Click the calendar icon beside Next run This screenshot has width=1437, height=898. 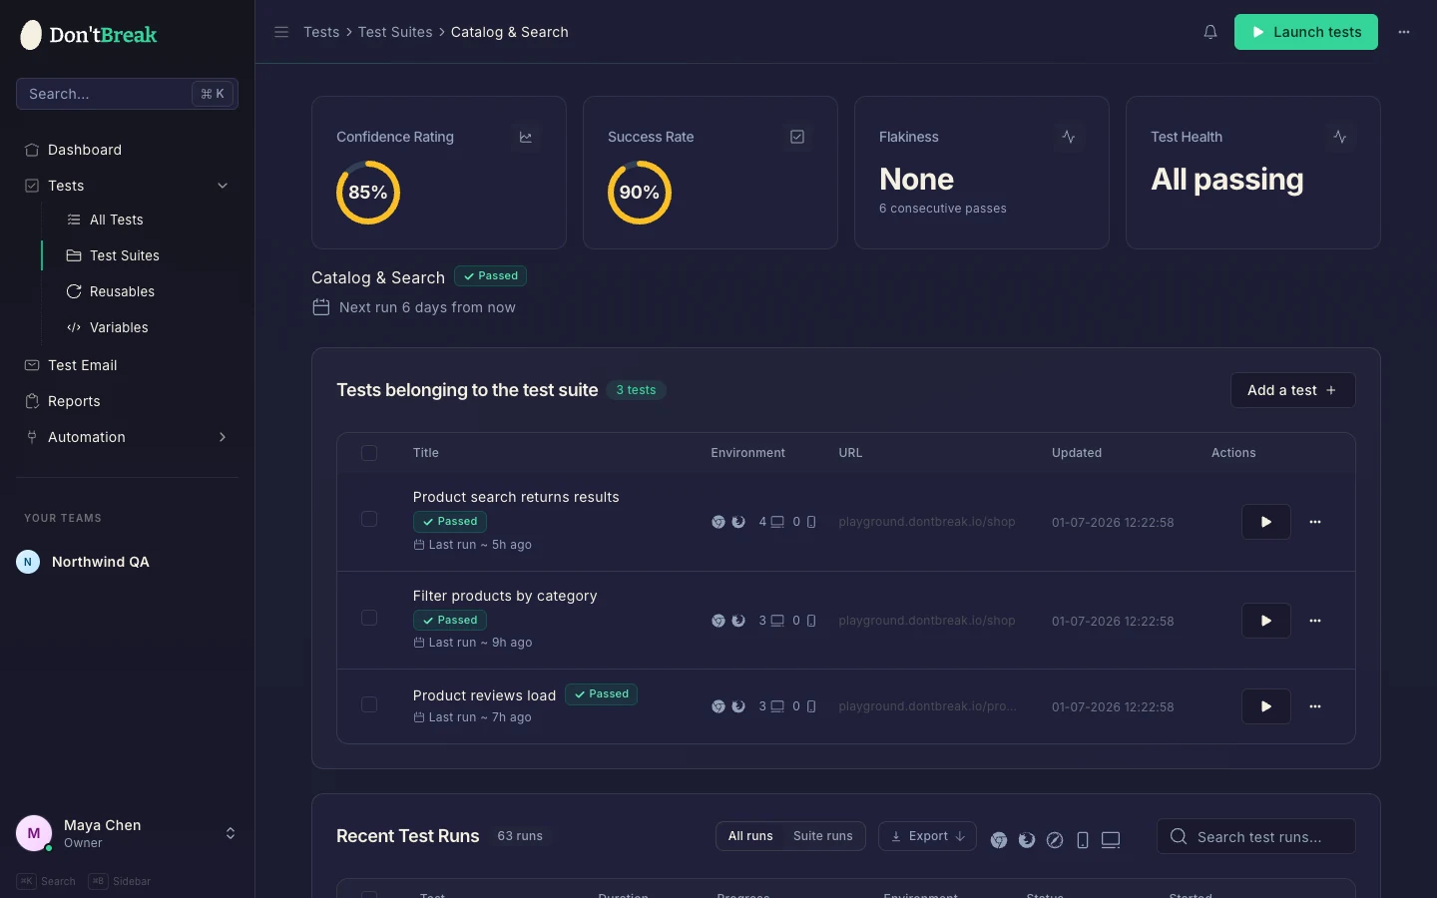pos(321,307)
